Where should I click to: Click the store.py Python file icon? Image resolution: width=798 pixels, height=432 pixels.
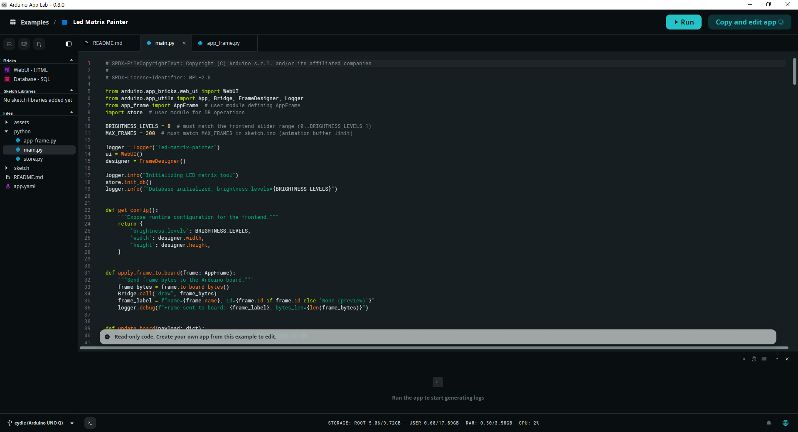(x=18, y=159)
